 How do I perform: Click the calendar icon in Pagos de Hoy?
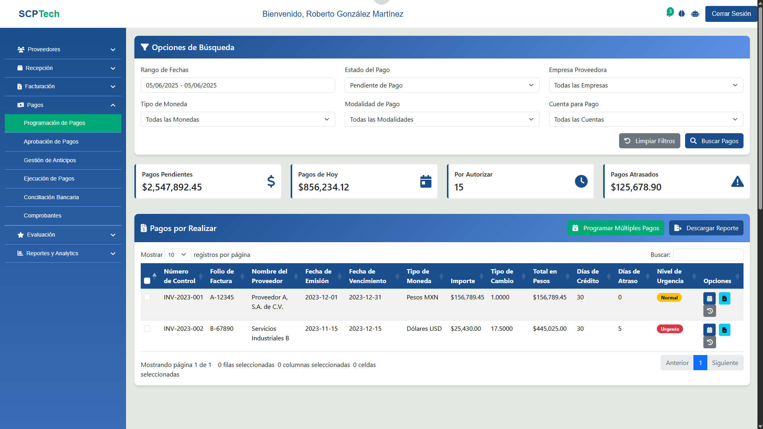[x=425, y=181]
